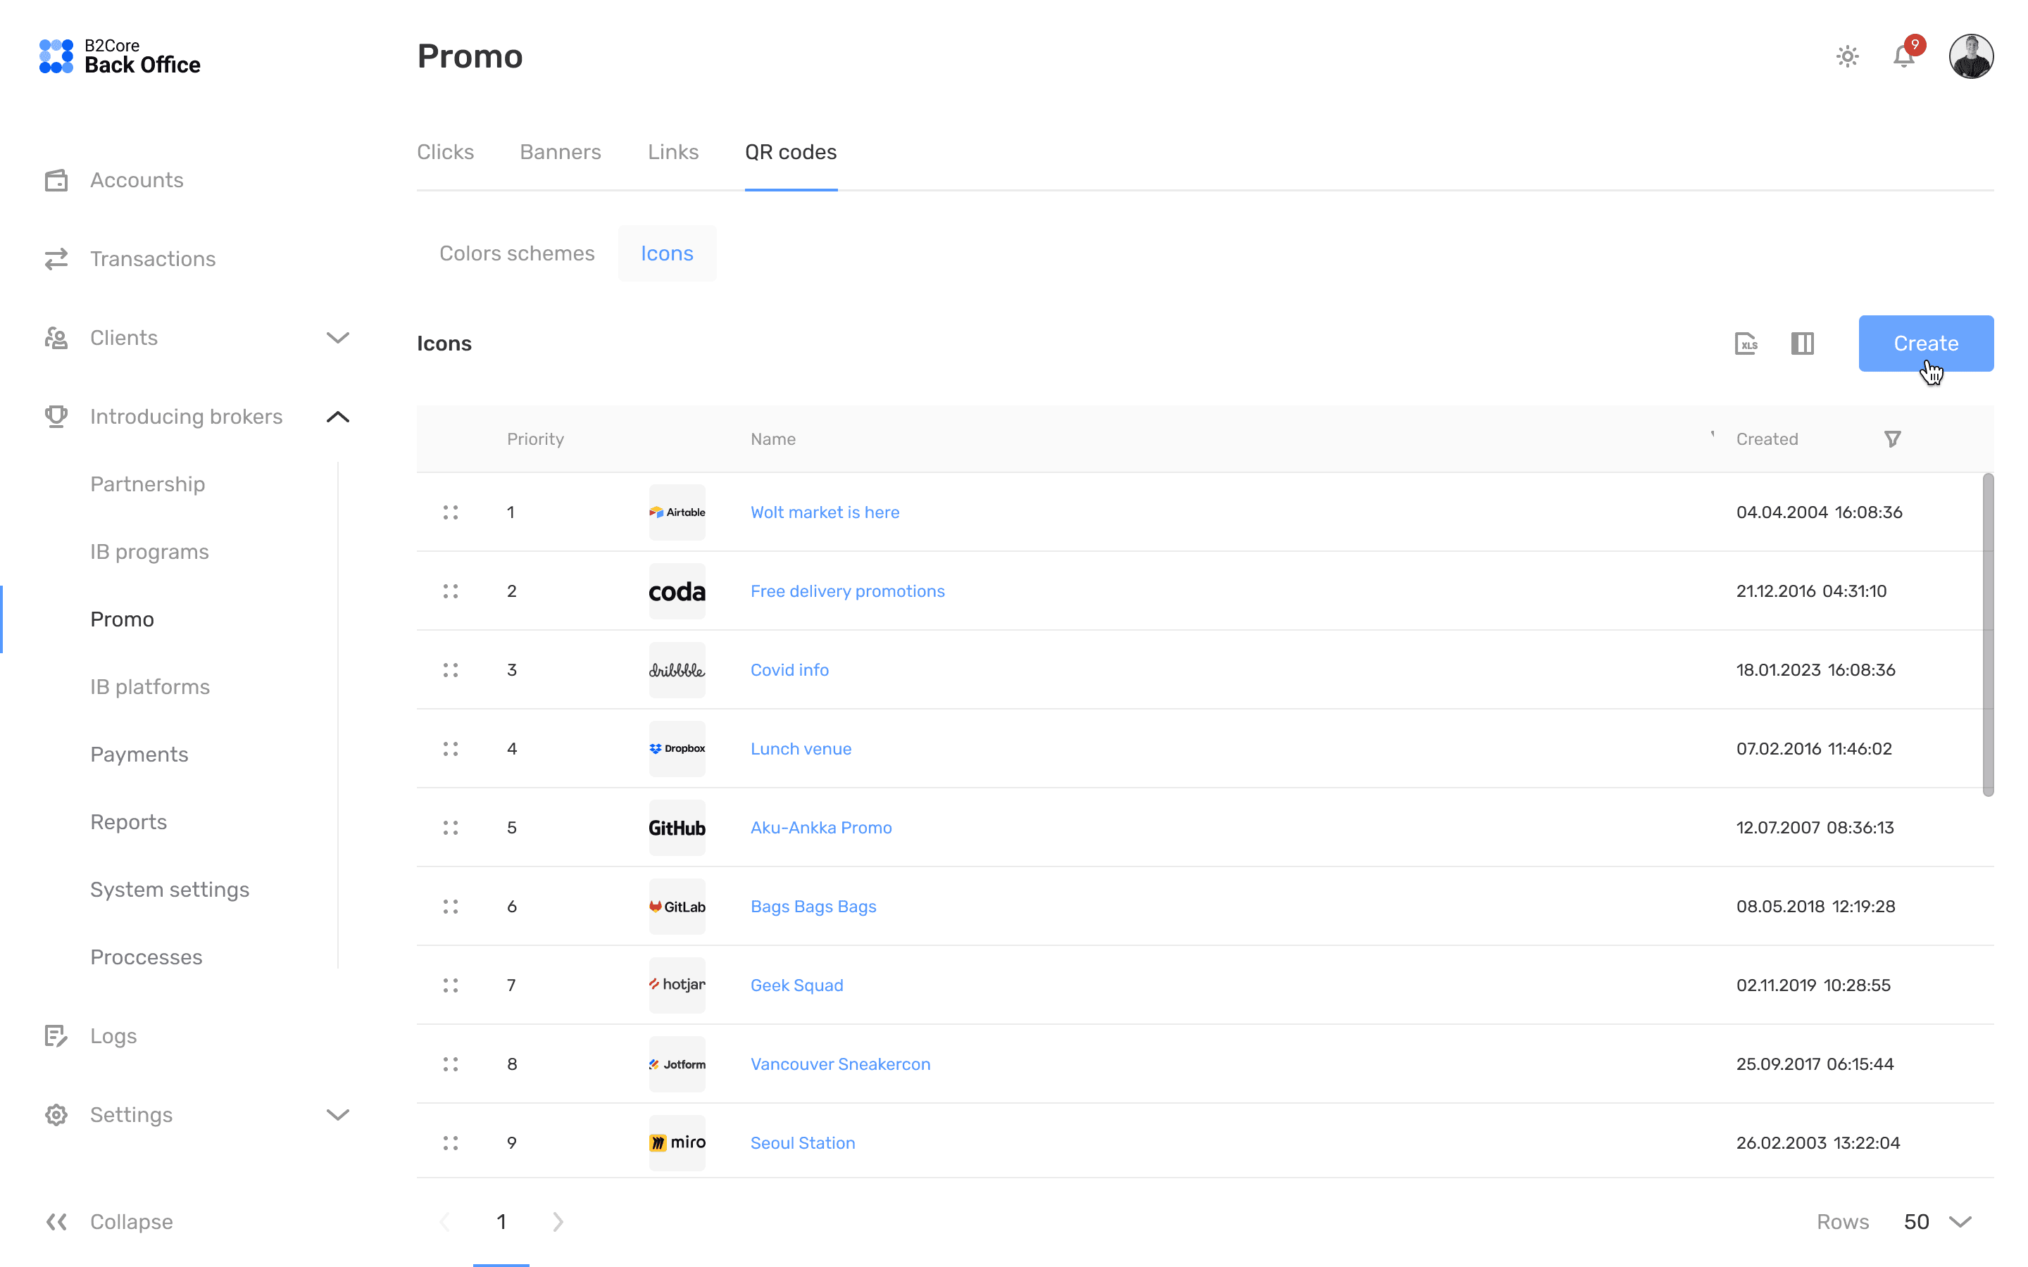Open the Free delivery promotions link
2028x1267 pixels.
click(x=847, y=591)
